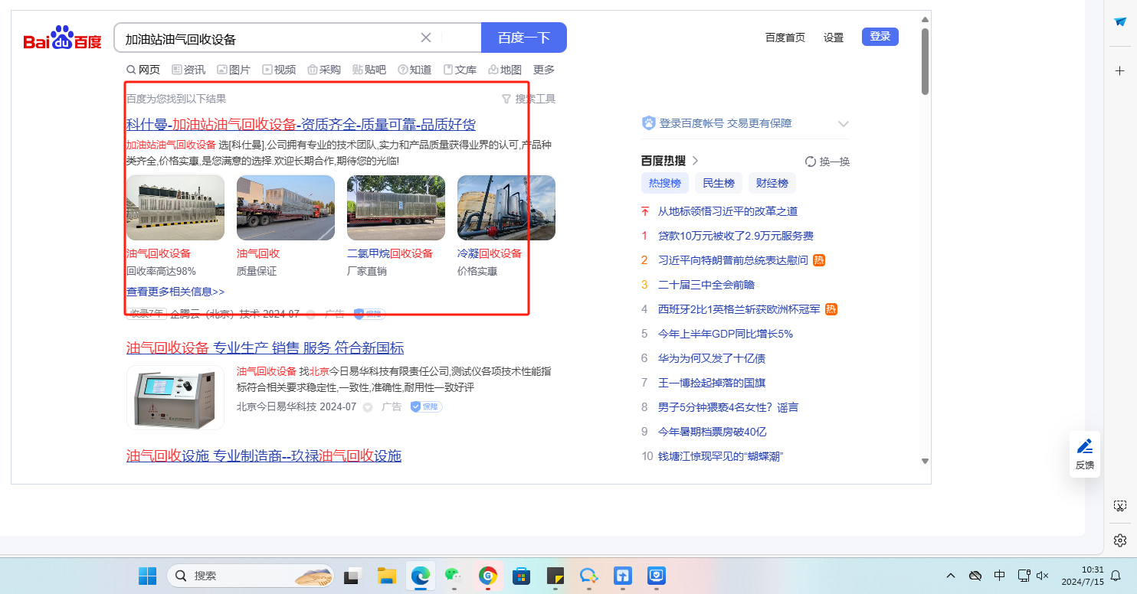Show hidden system tray icons

951,576
